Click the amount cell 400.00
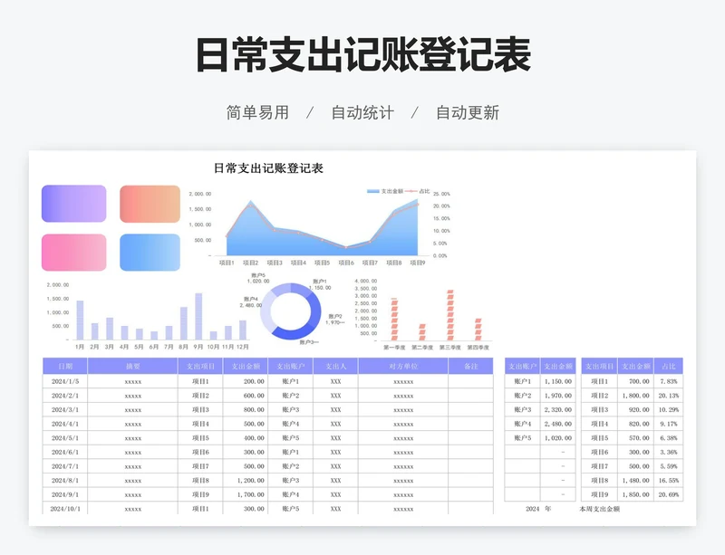725x555 pixels. (246, 437)
